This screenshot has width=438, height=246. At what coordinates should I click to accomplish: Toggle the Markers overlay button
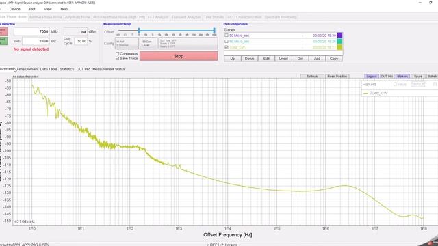point(402,76)
